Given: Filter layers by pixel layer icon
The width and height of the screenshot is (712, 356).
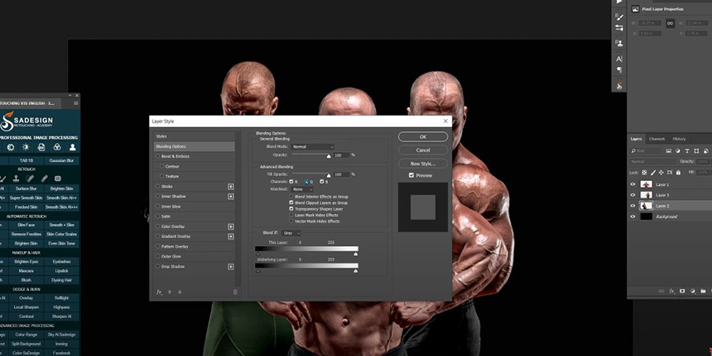Looking at the screenshot, I should 668,151.
